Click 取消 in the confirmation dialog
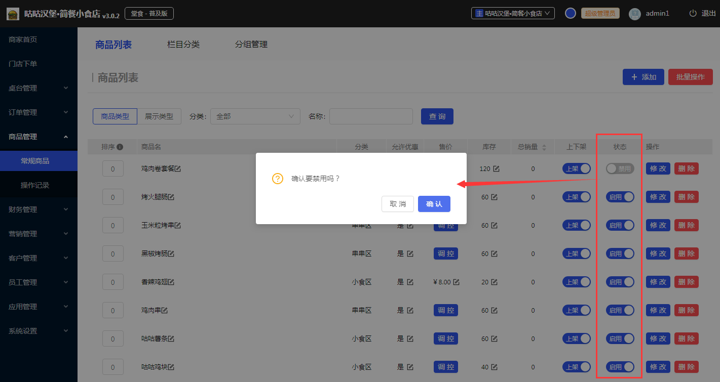 click(x=398, y=204)
